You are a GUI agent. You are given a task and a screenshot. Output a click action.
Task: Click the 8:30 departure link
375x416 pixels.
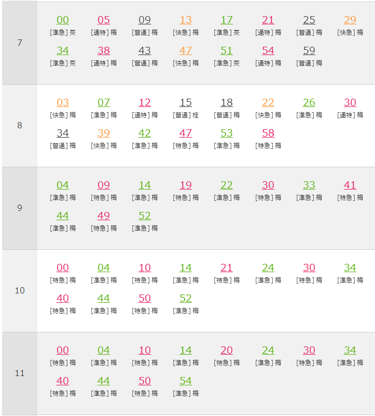[x=350, y=103]
